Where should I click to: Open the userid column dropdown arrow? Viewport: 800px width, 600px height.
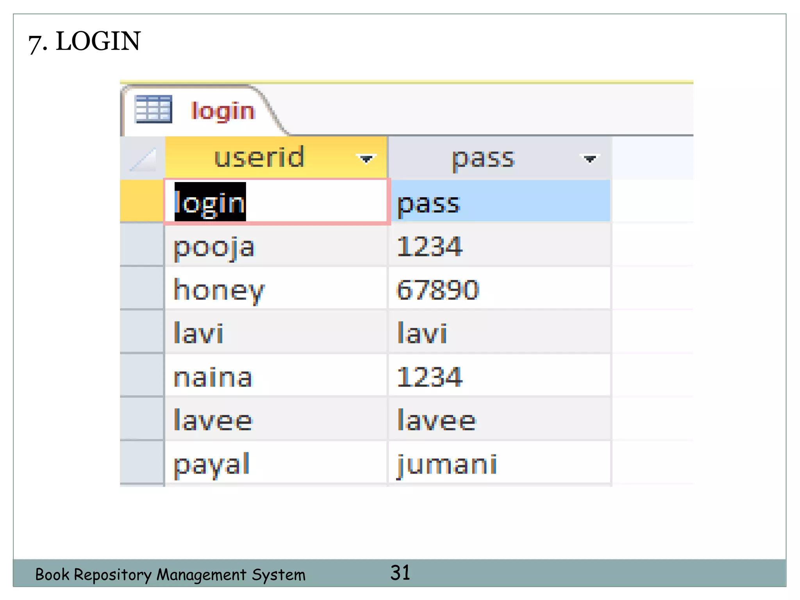(366, 159)
